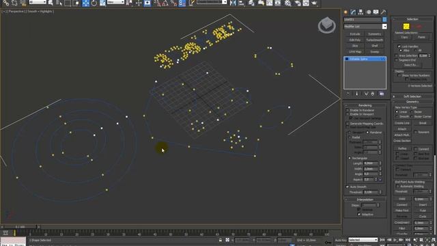Viewport: 437px width, 246px height.
Task: Activate the Select and Move tool
Action: pyautogui.click(x=86, y=3)
